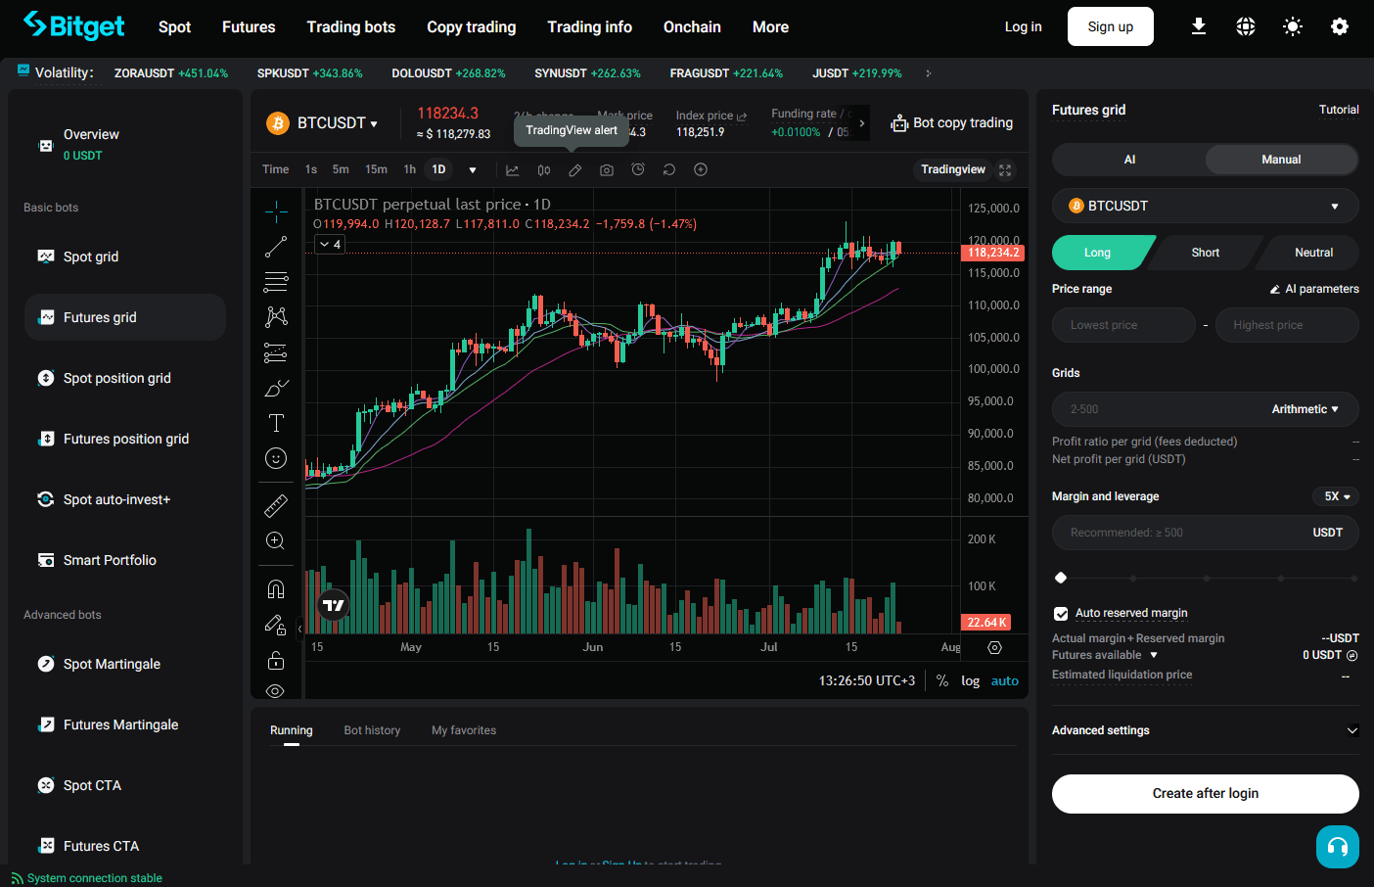Open the settings gear icon

(x=1339, y=26)
